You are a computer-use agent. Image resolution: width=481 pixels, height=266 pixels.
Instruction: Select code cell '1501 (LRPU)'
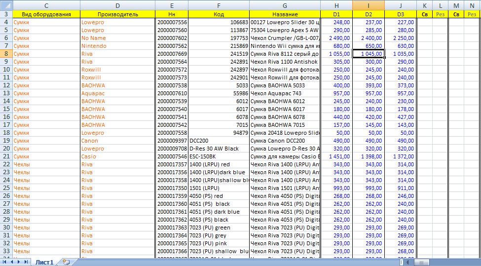(219, 188)
